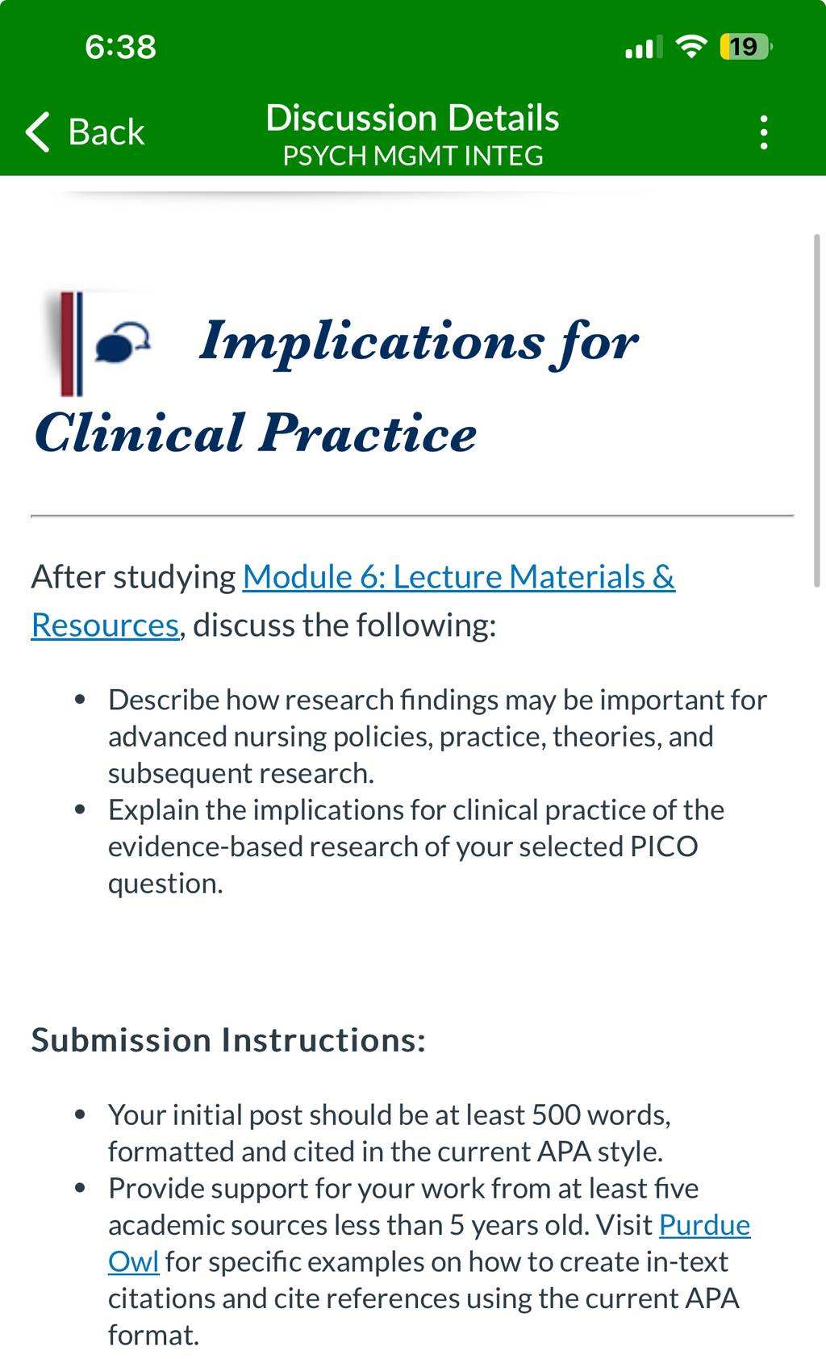Tap the Submission Instructions heading
The width and height of the screenshot is (826, 1359).
(228, 1039)
